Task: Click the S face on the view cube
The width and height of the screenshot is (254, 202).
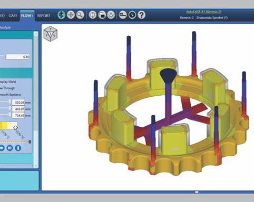Action: [54, 36]
